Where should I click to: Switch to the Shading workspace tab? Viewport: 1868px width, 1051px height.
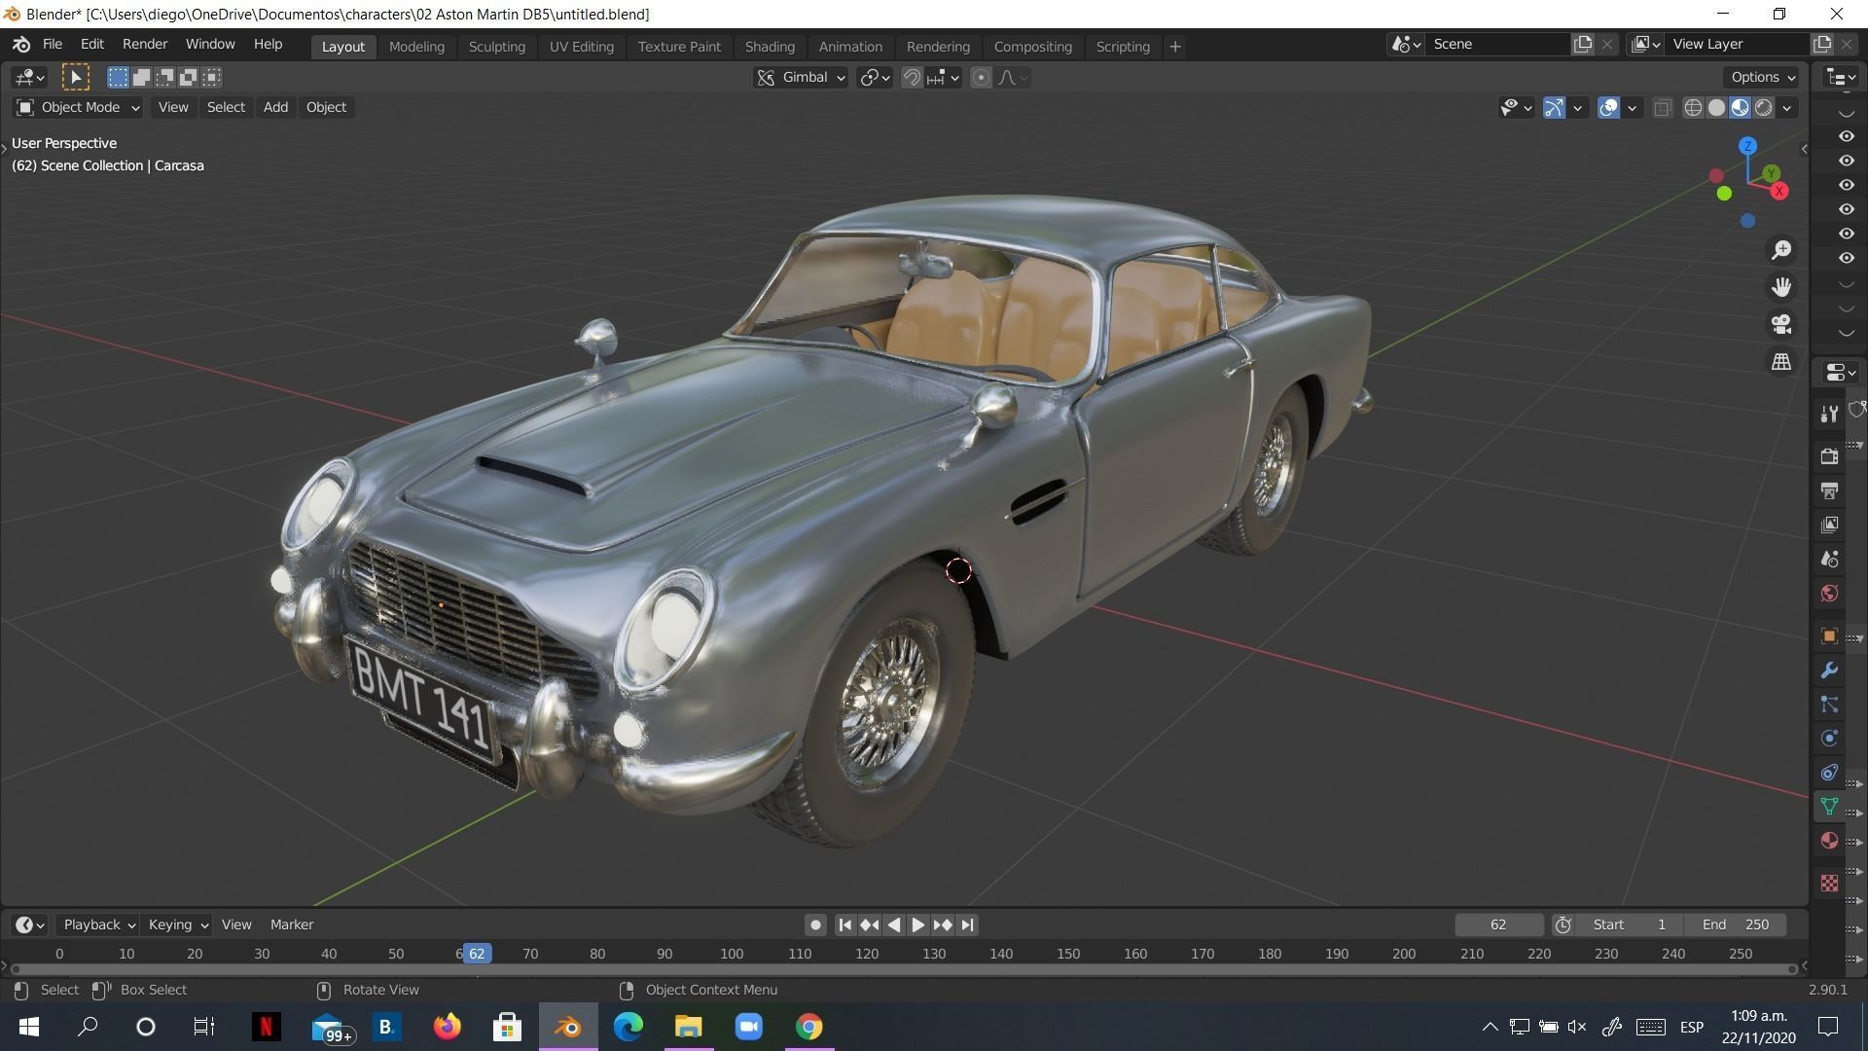pos(770,47)
